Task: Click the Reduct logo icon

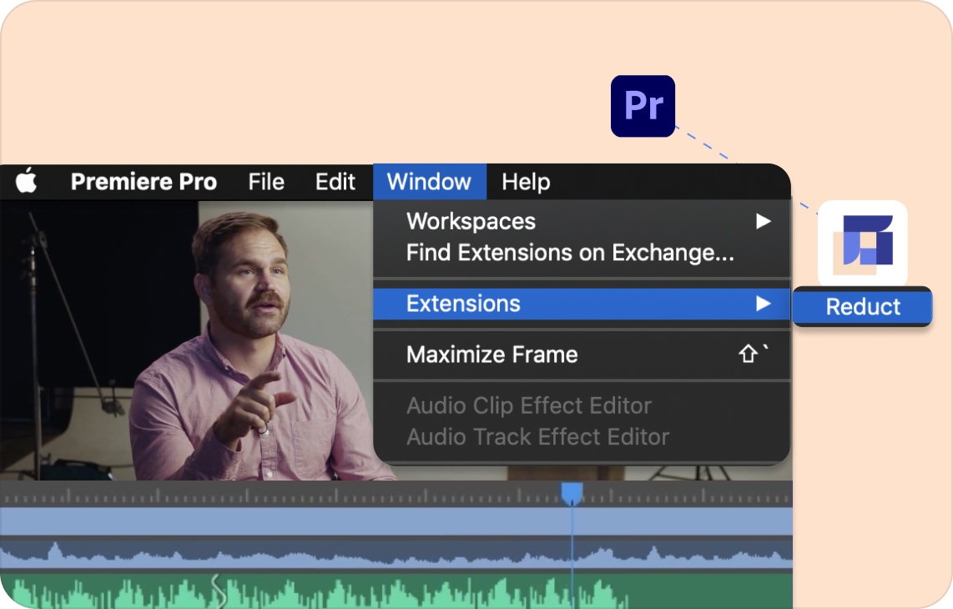Action: pos(862,244)
